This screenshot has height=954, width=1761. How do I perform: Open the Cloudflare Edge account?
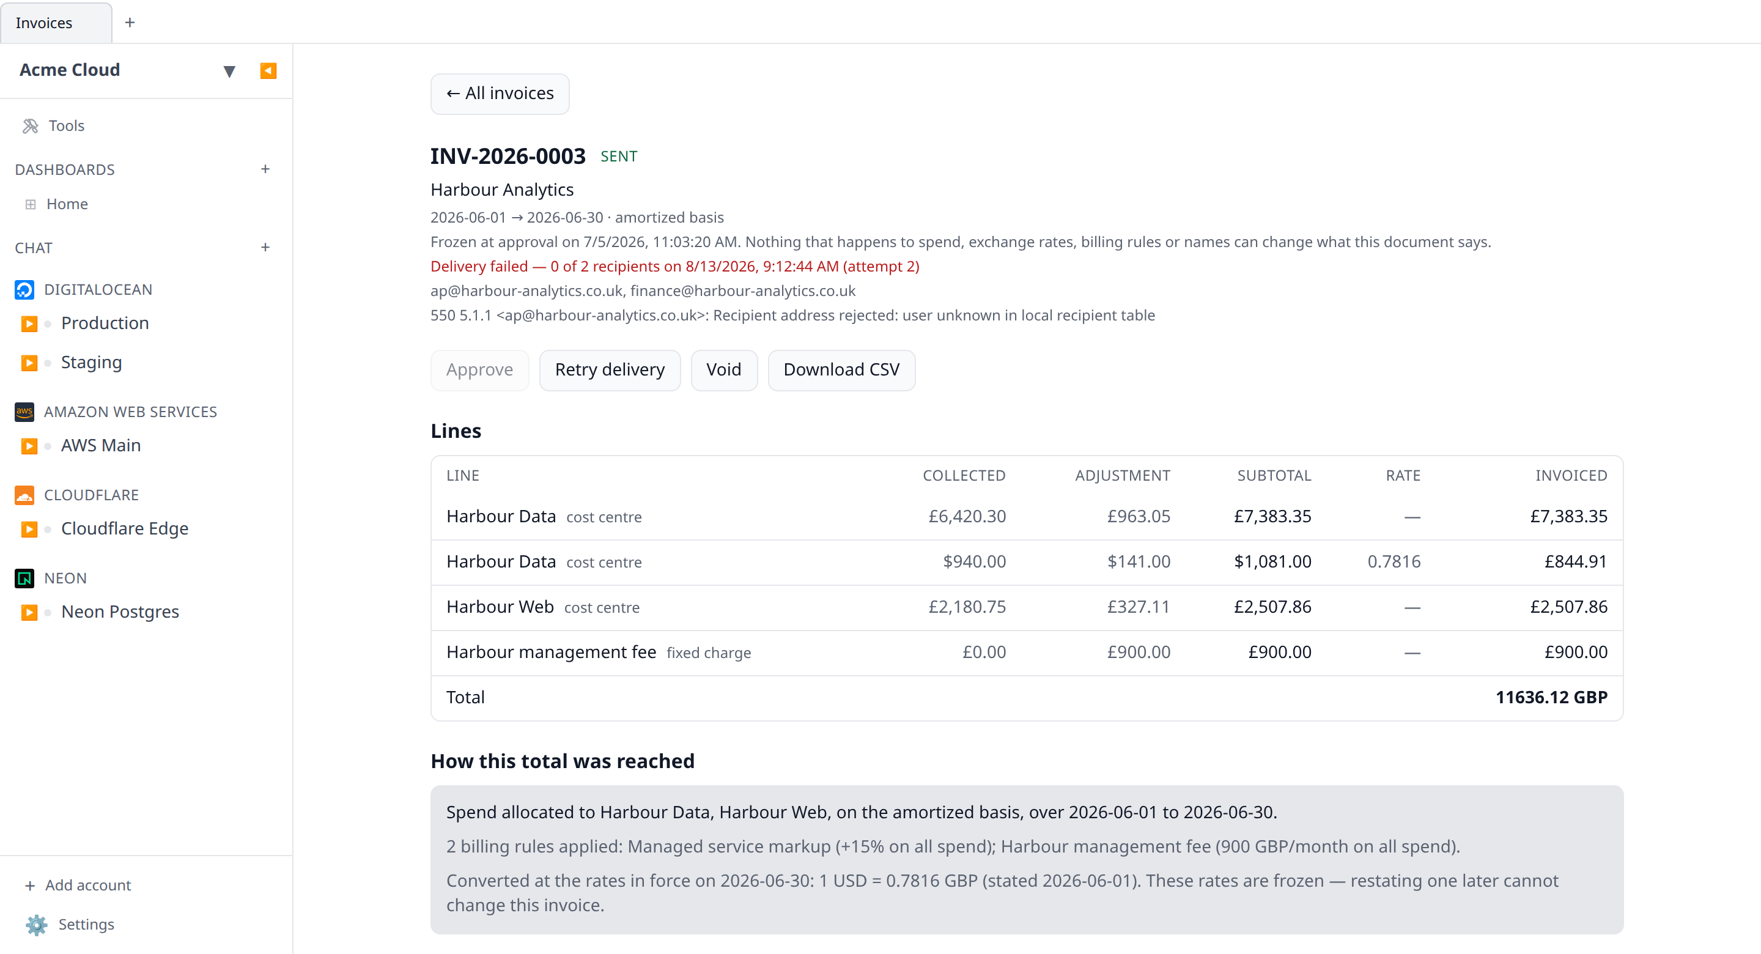[125, 528]
